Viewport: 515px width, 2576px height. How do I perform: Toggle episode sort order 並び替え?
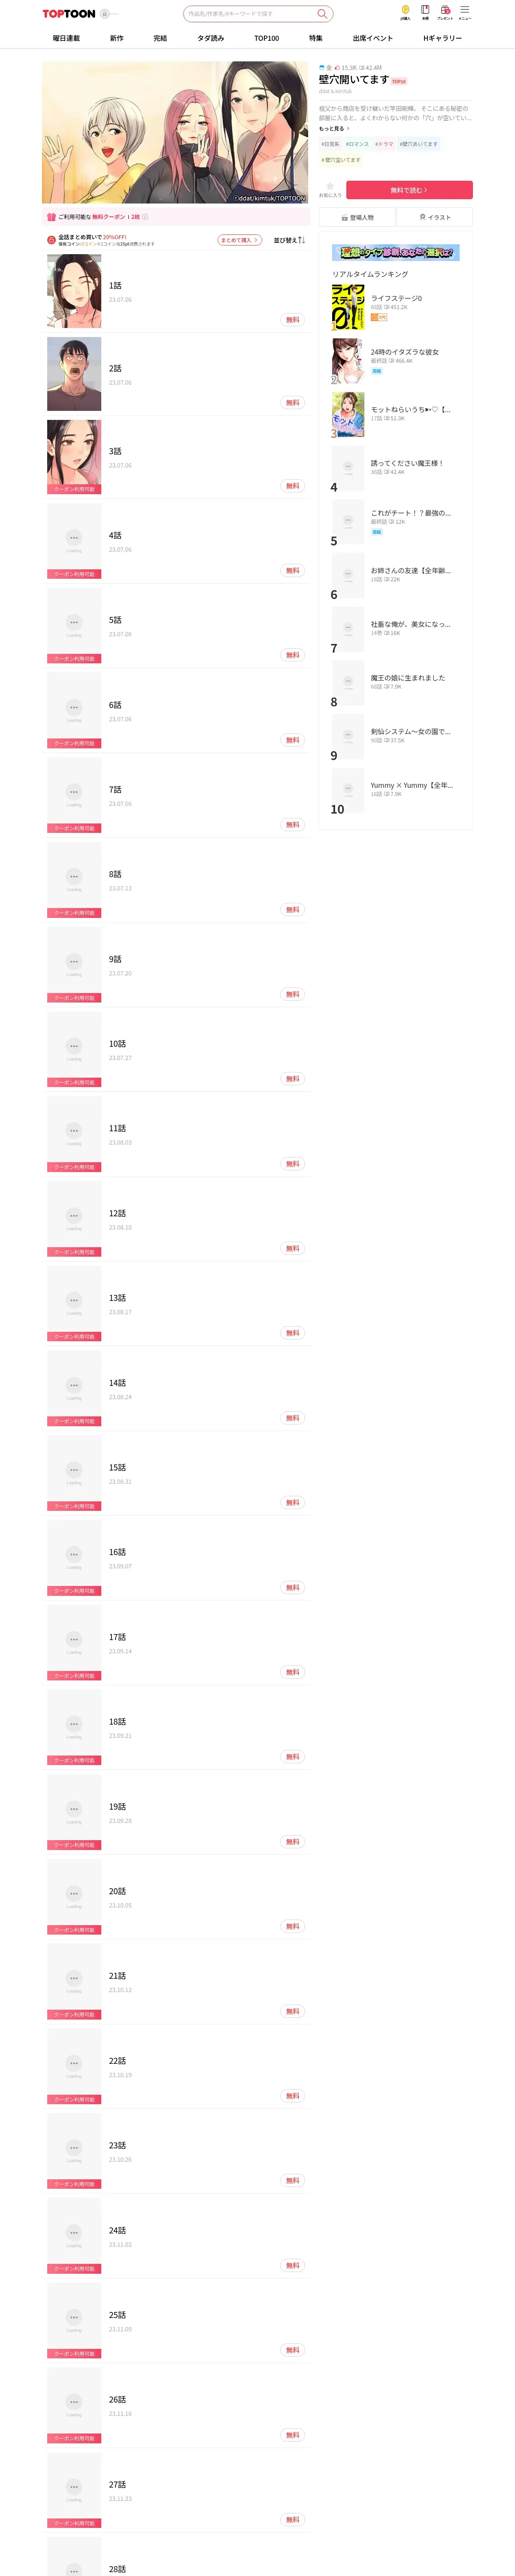pyautogui.click(x=289, y=240)
